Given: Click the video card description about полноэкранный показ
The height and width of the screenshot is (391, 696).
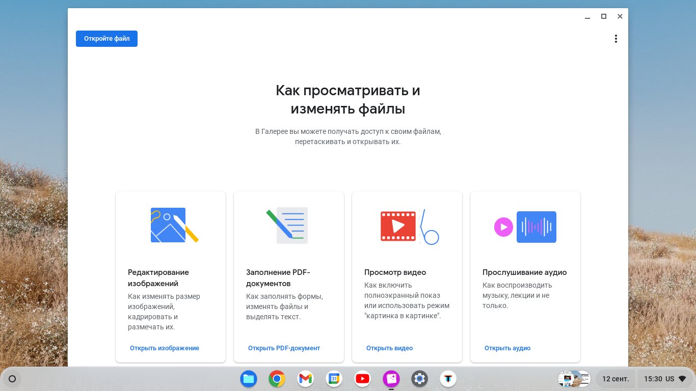Looking at the screenshot, I should [x=407, y=300].
